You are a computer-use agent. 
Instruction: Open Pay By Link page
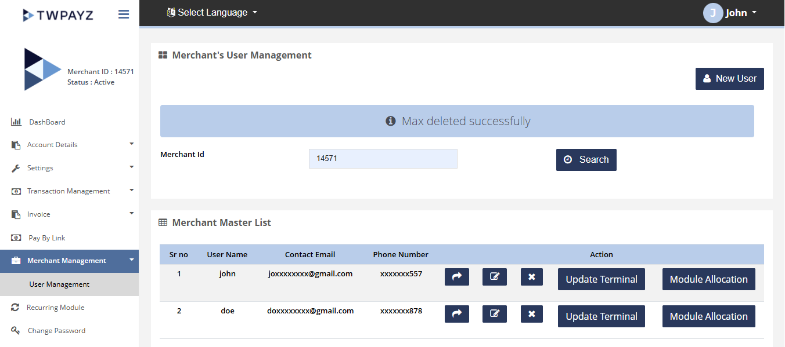click(x=46, y=238)
